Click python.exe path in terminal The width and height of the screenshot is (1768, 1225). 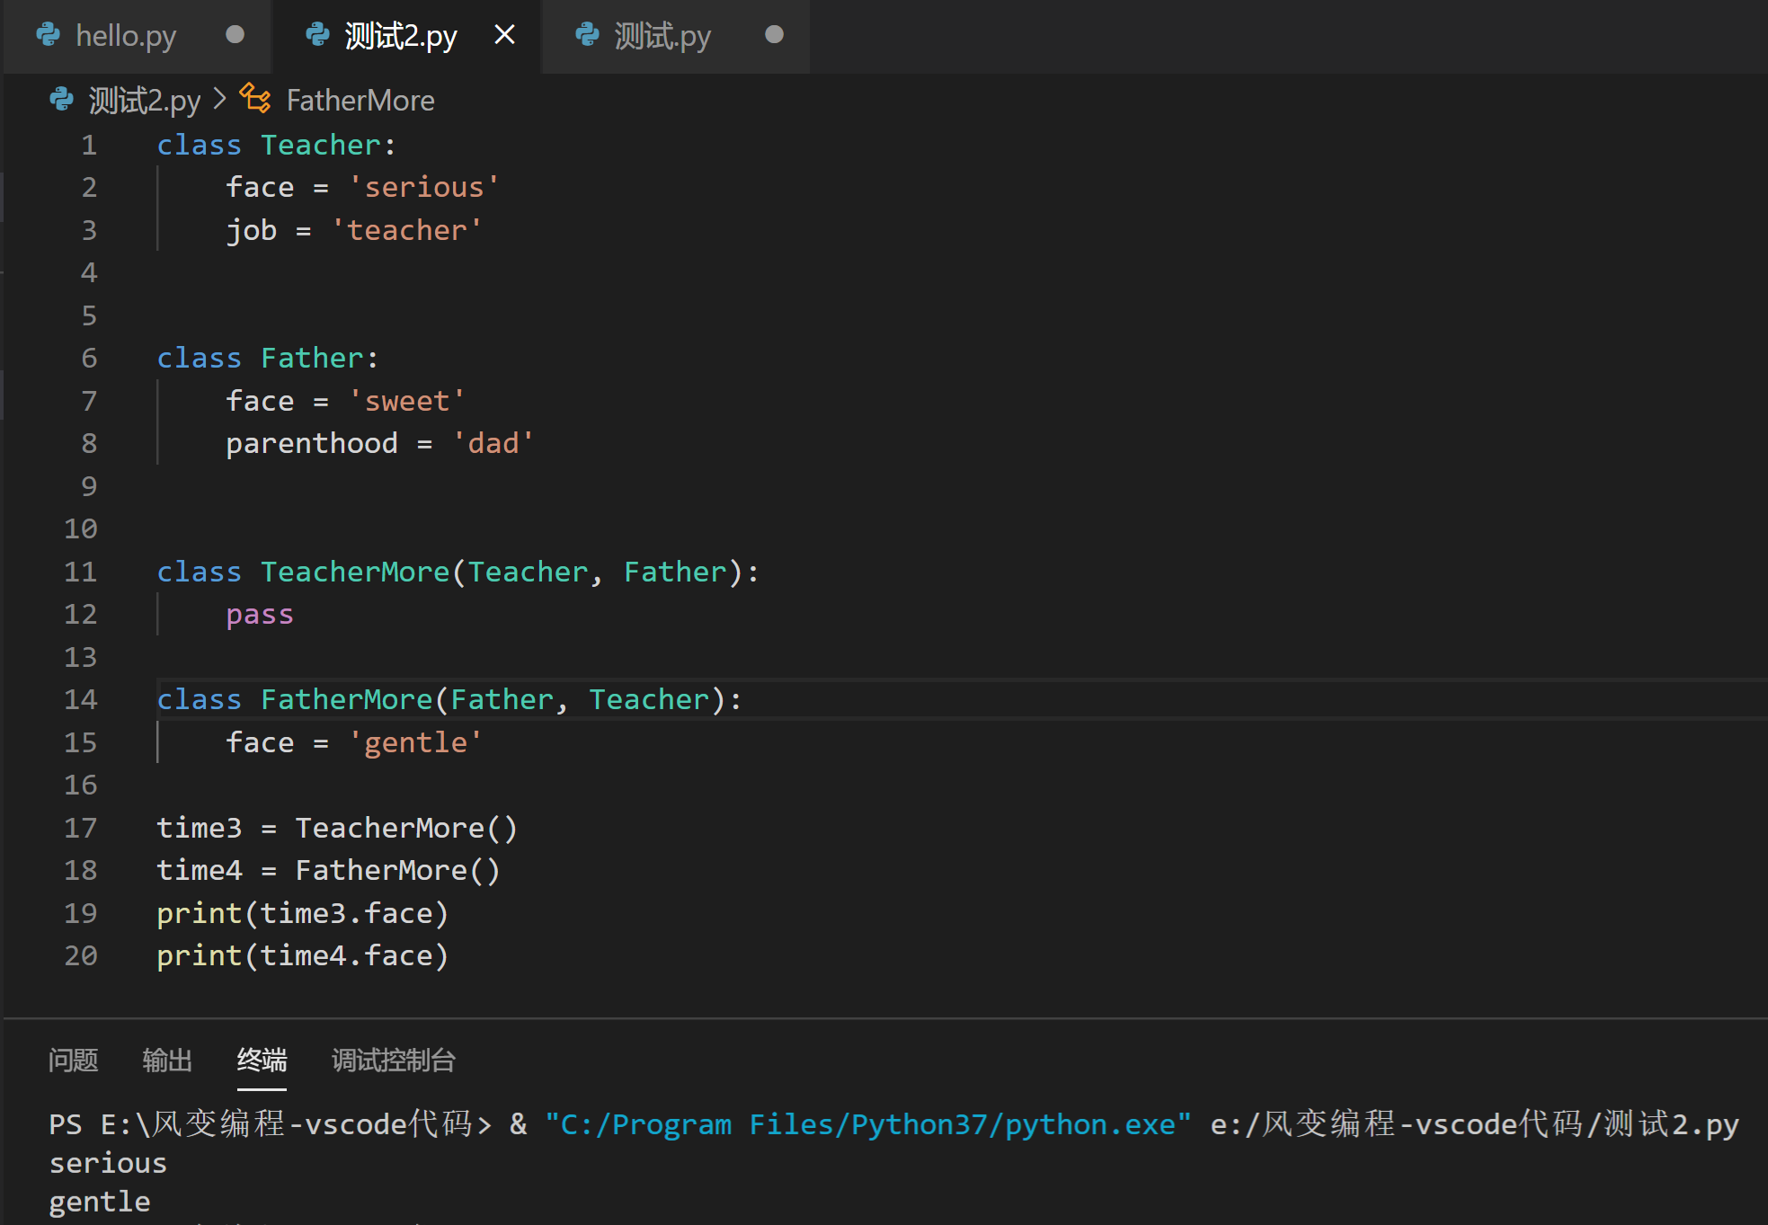(x=868, y=1124)
